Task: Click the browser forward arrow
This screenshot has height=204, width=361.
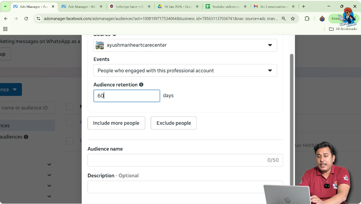Action: [x=16, y=19]
